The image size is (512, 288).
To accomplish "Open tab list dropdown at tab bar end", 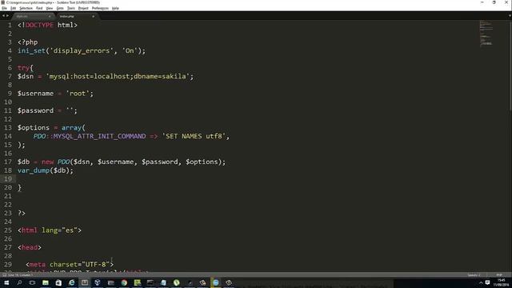I will [509, 16].
